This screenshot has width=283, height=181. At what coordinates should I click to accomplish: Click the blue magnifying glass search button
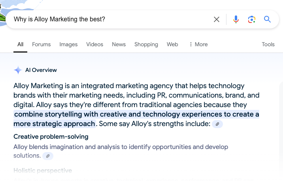pyautogui.click(x=268, y=19)
